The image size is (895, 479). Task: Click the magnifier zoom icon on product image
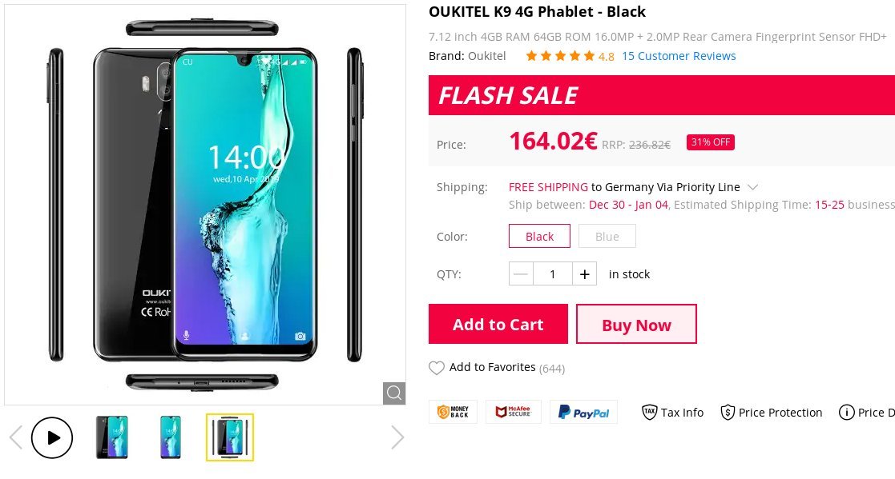394,393
